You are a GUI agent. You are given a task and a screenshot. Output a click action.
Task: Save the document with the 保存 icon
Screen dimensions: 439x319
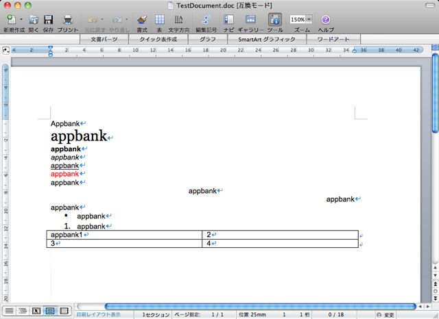click(49, 20)
